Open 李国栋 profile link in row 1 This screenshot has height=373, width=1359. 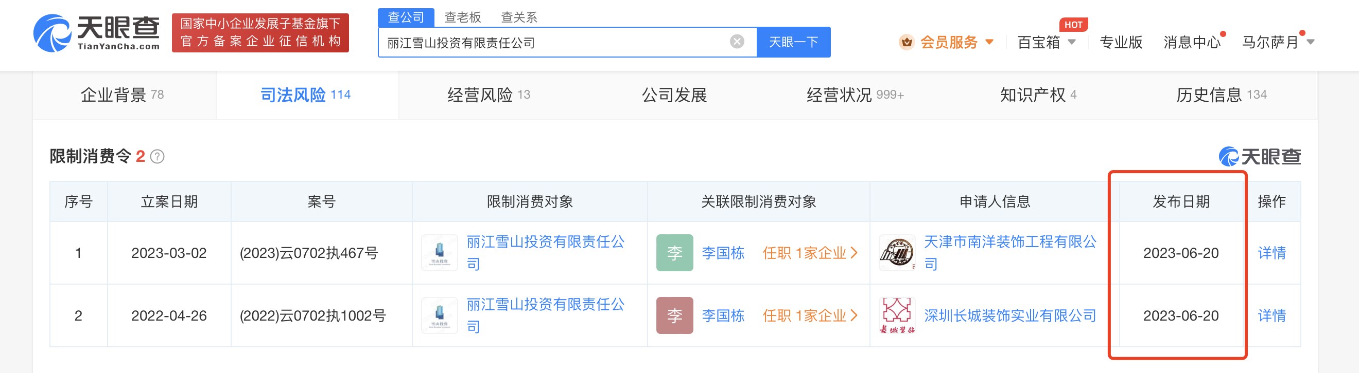pos(723,253)
